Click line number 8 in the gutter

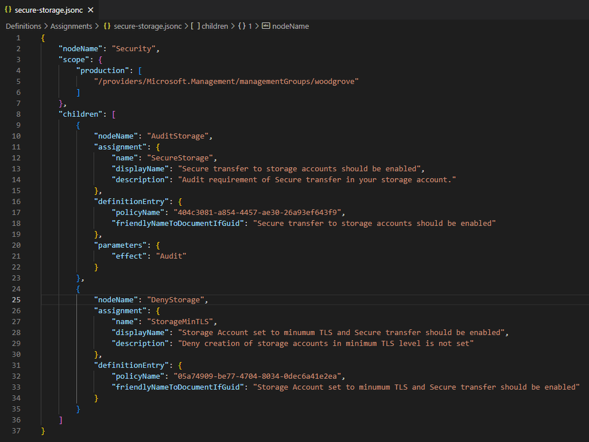point(18,114)
